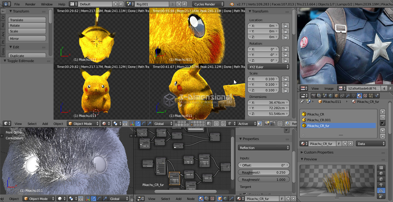
Task: Click the Scale button in tool shelf
Action: 27,31
